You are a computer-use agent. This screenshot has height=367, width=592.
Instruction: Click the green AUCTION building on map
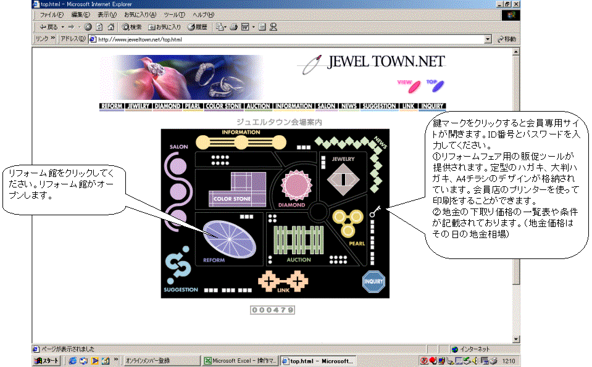tap(298, 239)
